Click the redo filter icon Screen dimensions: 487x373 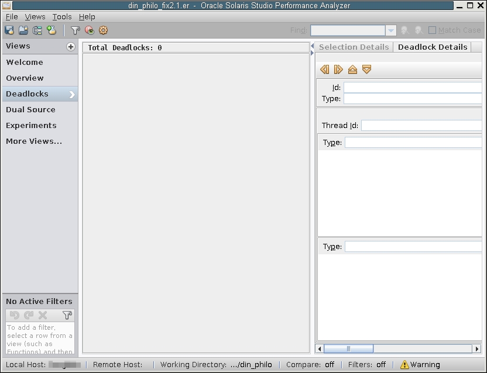click(x=29, y=315)
